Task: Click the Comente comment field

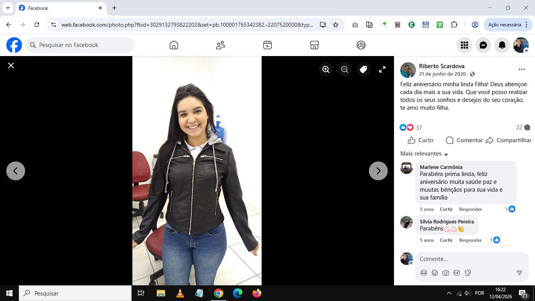Action: point(466,259)
